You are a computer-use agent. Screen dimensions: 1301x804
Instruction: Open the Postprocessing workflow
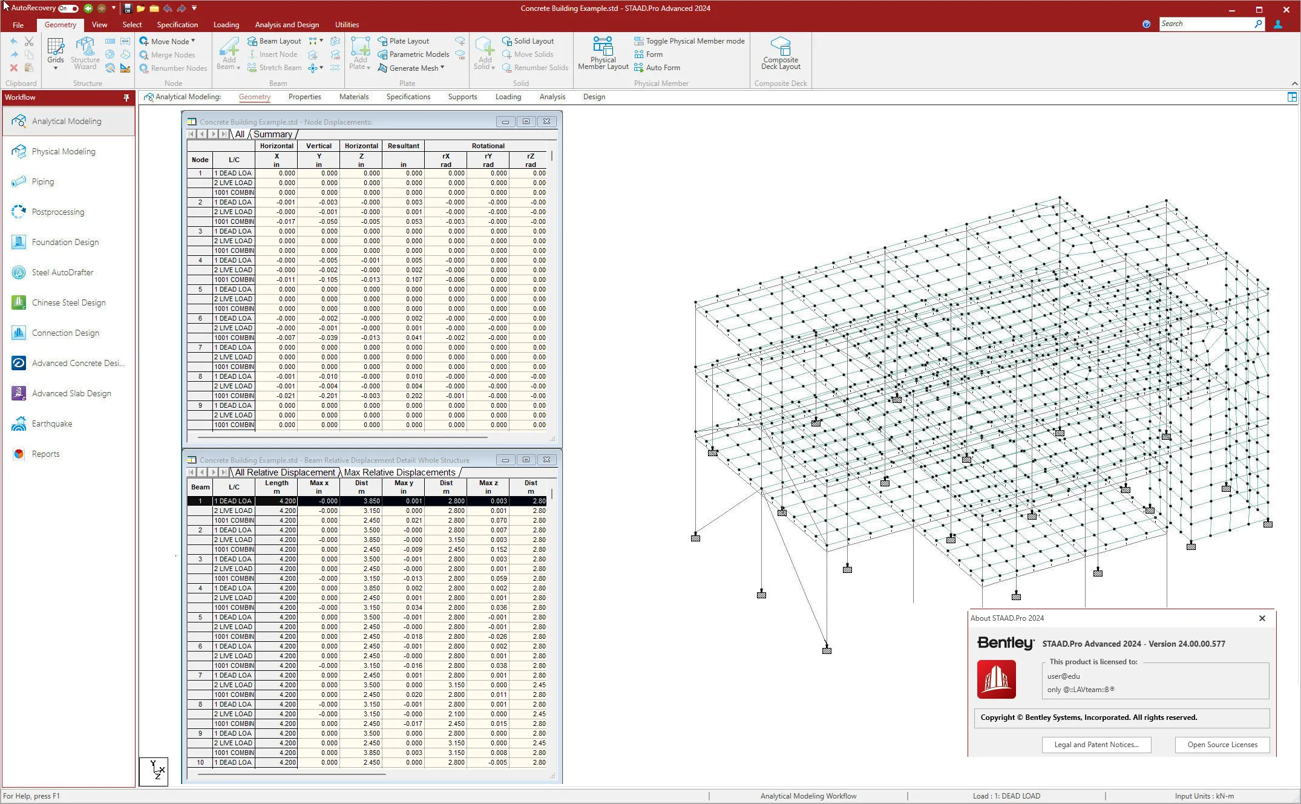[68, 212]
